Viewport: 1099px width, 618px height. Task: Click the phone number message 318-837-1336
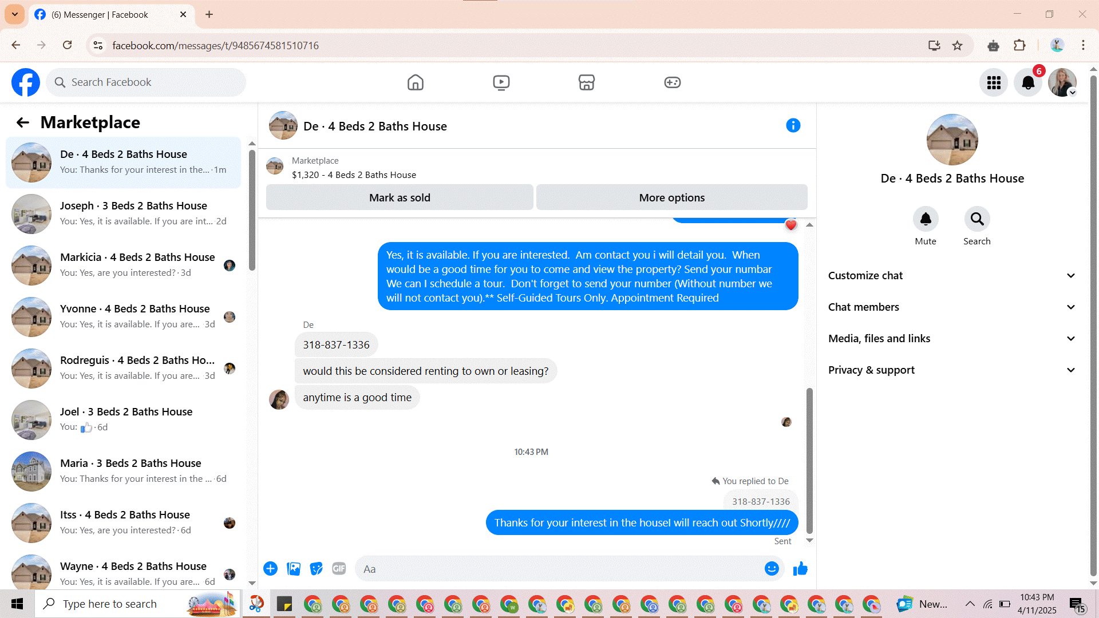point(336,345)
